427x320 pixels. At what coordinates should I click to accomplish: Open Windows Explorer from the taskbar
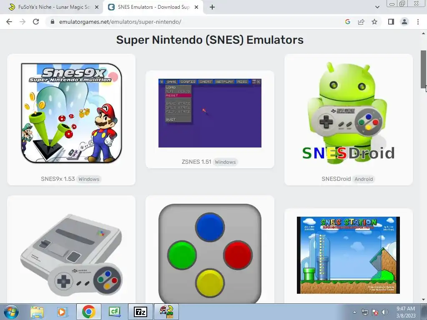(37, 312)
